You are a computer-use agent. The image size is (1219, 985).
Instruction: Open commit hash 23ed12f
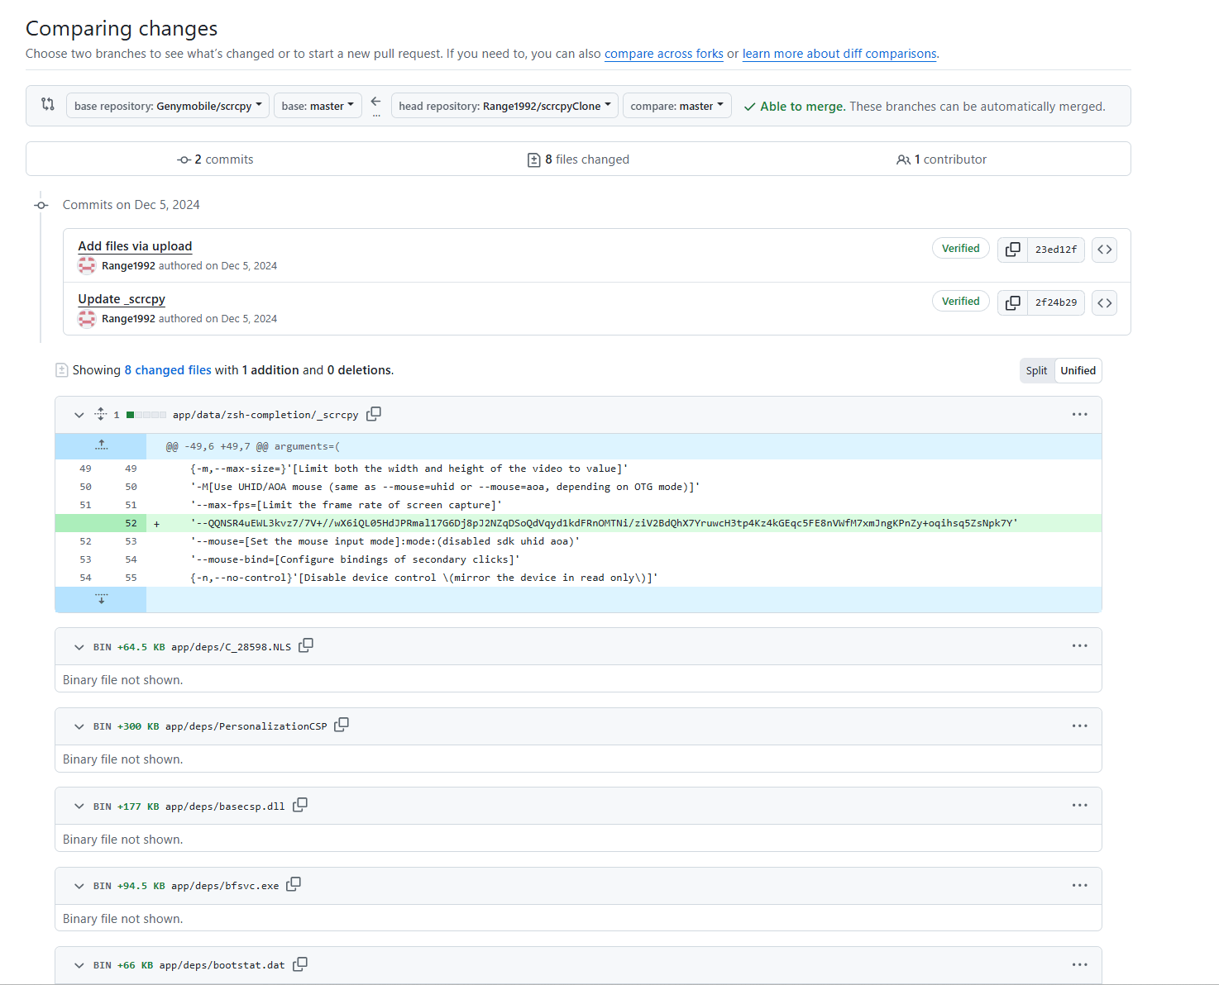pos(1056,250)
